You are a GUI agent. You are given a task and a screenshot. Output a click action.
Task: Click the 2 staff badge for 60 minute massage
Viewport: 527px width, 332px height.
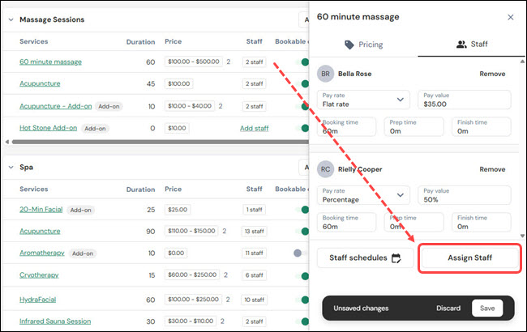pos(254,62)
